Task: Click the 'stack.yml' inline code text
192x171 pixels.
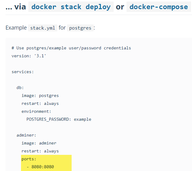Action: pyautogui.click(x=42, y=28)
